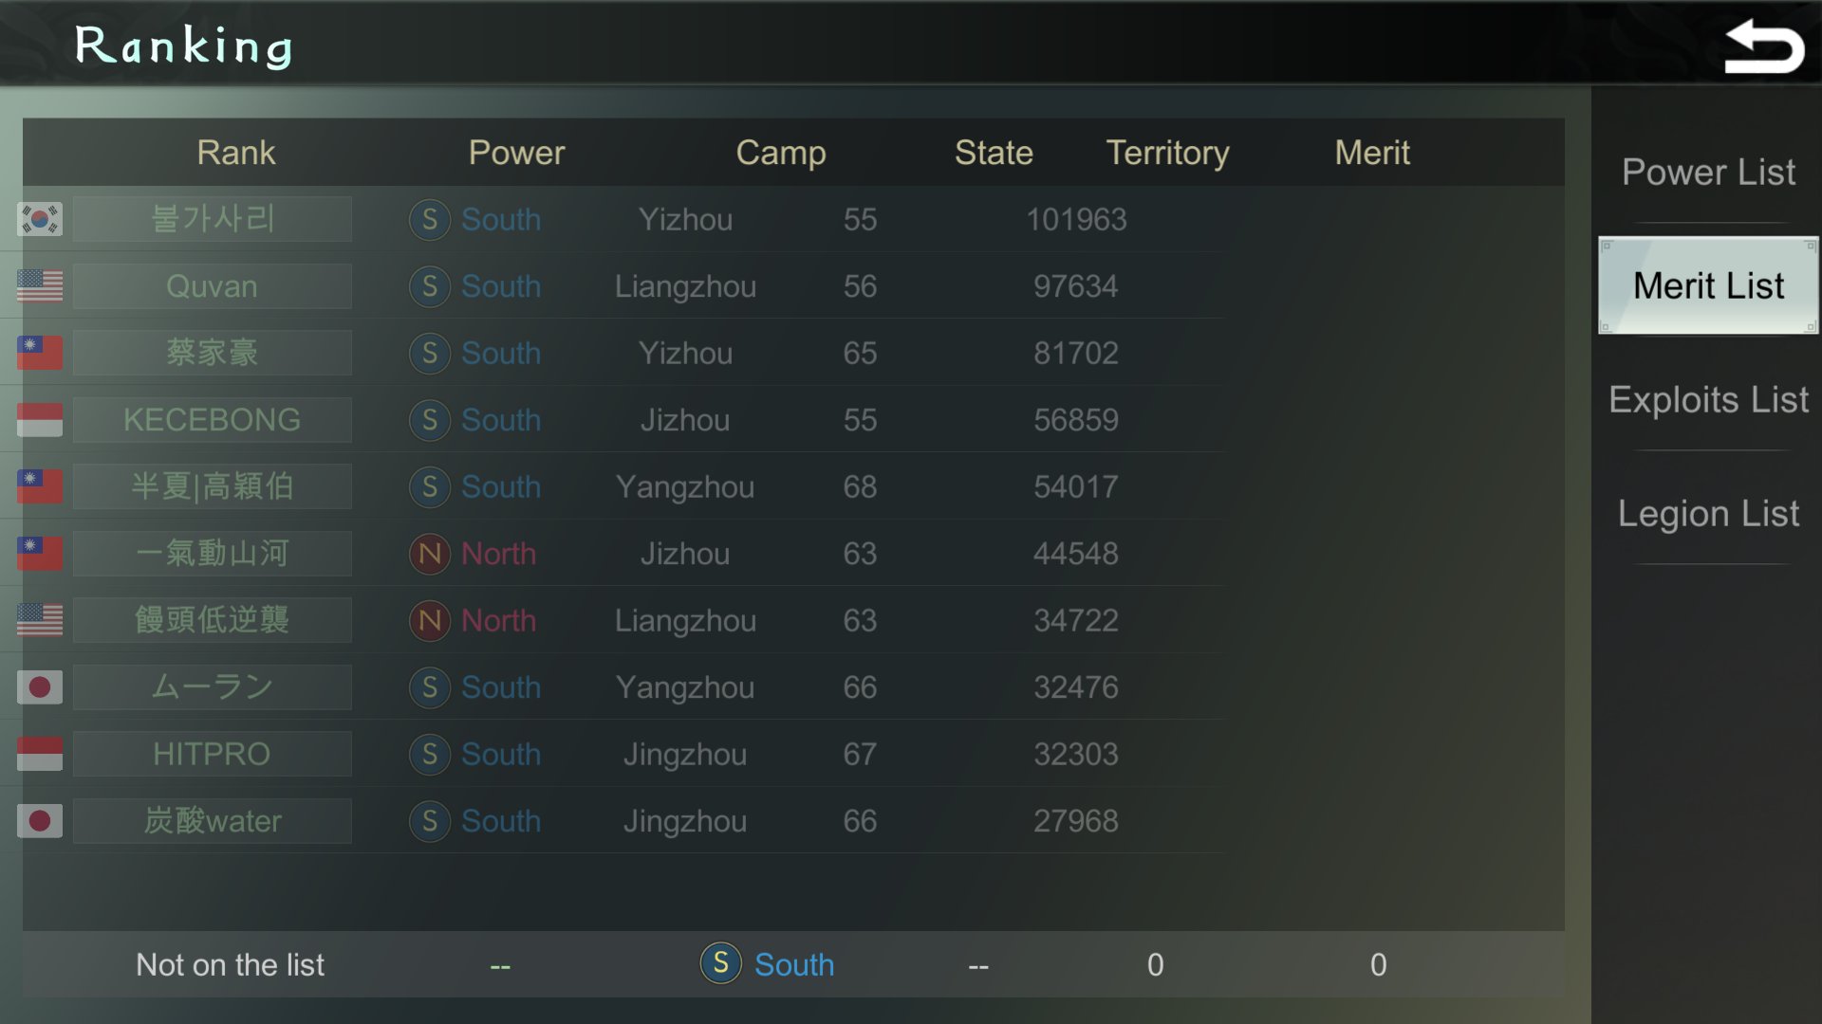Click the South camp badge in bottom row
Screen dimensions: 1822x1024
[x=720, y=963]
